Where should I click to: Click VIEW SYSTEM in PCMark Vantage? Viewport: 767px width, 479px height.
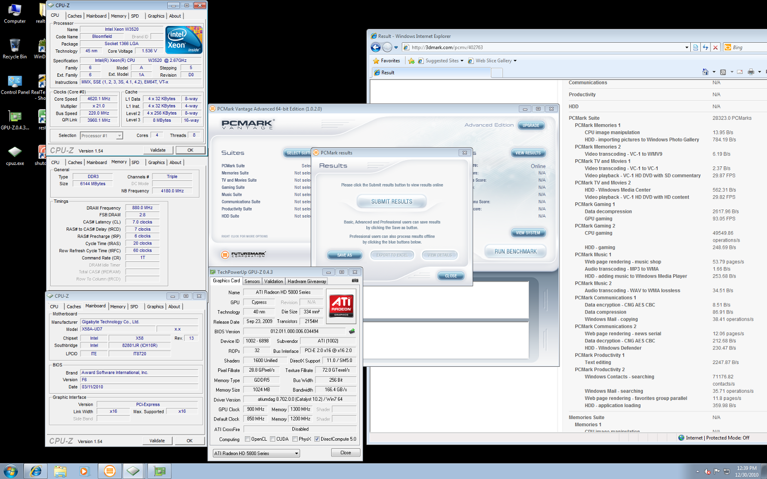click(528, 233)
